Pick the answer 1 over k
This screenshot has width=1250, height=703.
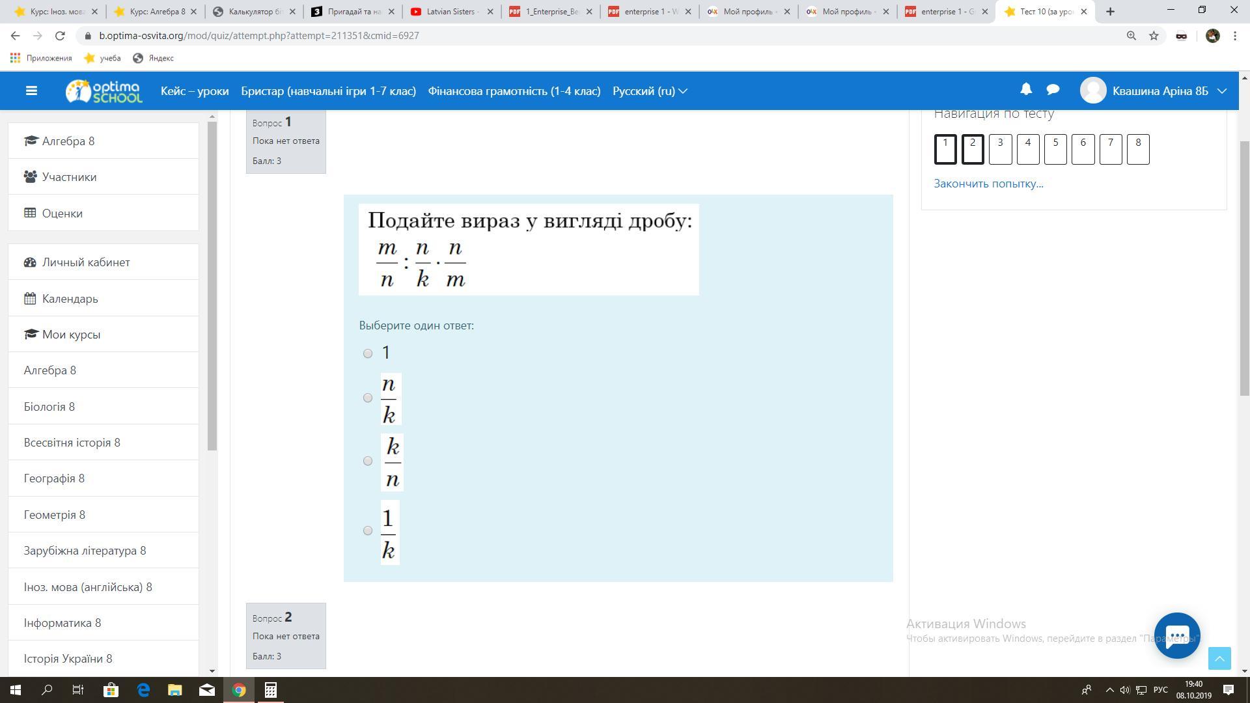pos(368,531)
